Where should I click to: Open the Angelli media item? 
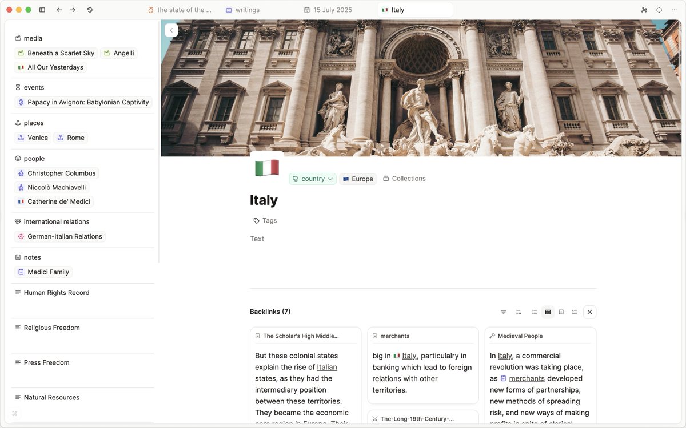(119, 53)
